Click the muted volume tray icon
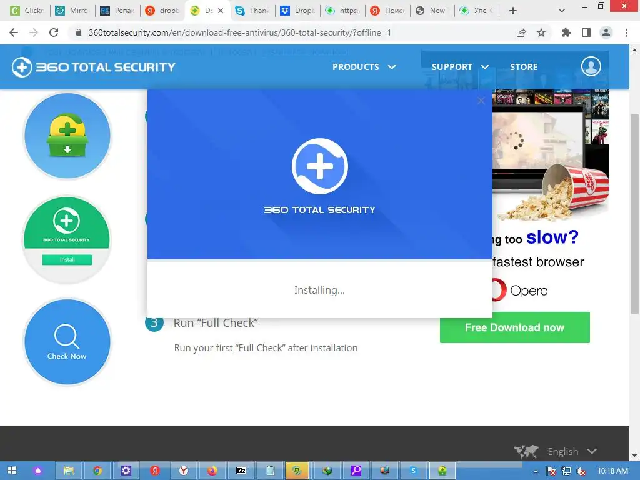Viewport: 640px width, 480px height. coord(581,471)
